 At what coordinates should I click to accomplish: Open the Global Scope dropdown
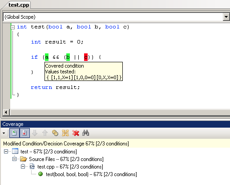pos(226,17)
